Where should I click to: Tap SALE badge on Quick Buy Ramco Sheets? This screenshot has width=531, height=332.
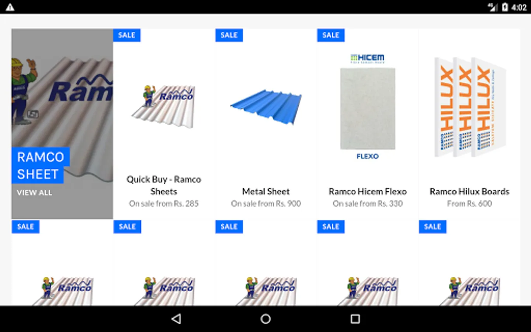[127, 35]
